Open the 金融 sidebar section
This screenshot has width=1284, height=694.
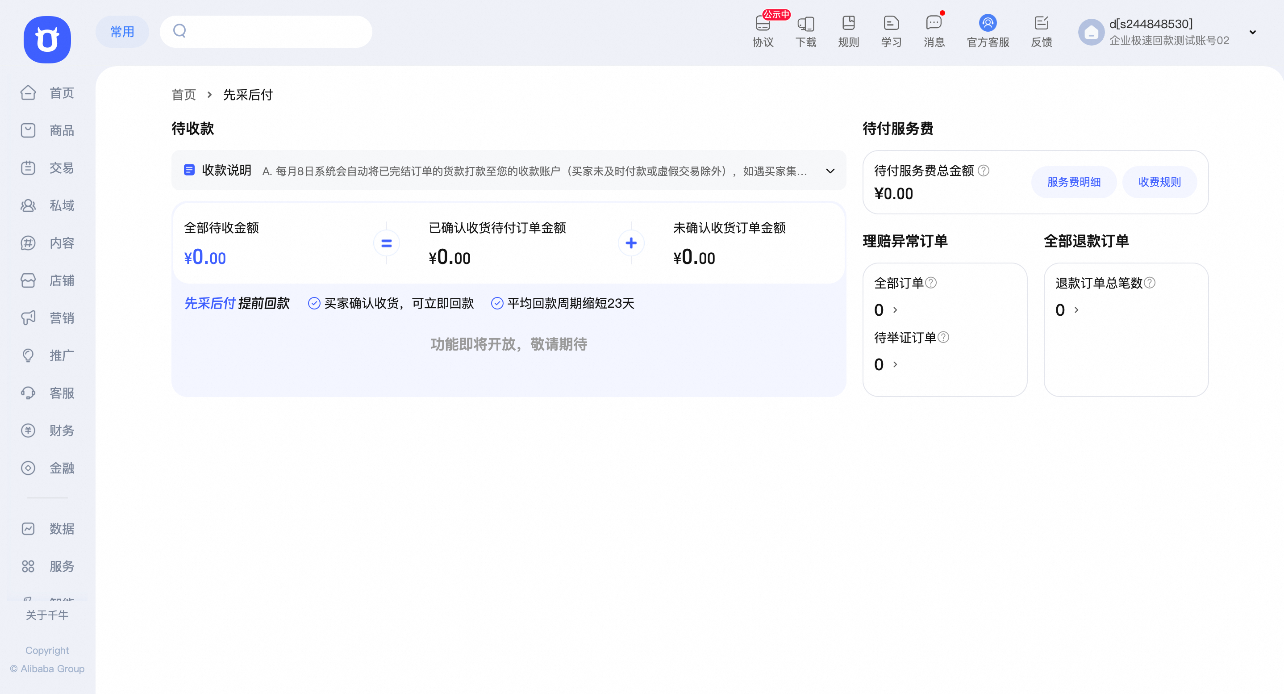point(47,468)
